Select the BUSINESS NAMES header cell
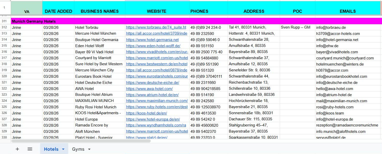Viewport: 382px width, 154px height. tap(100, 8)
